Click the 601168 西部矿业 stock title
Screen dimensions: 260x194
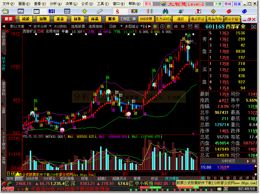226,27
